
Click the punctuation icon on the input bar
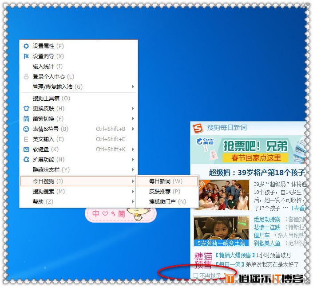point(113,214)
